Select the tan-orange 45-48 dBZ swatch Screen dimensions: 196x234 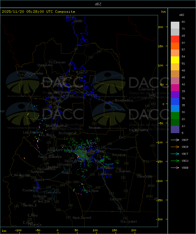(175, 74)
